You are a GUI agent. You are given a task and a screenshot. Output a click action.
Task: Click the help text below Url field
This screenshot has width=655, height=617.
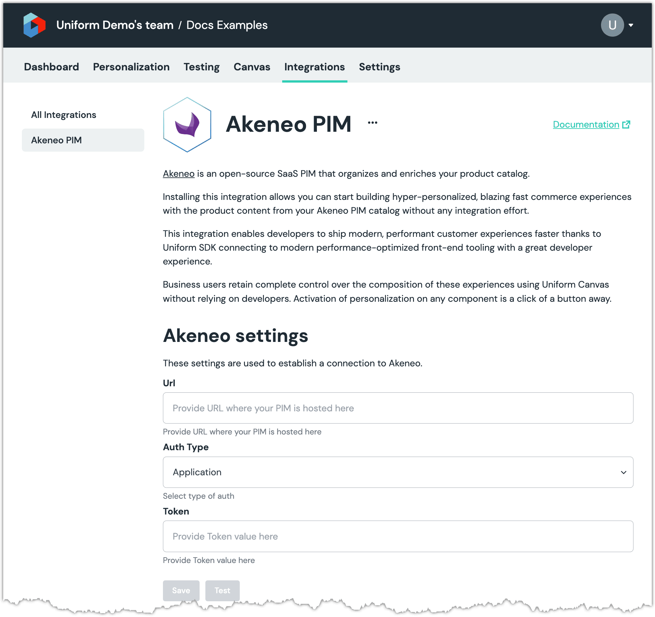tap(242, 432)
